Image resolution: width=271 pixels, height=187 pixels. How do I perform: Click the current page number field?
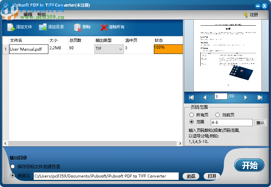[221, 96]
